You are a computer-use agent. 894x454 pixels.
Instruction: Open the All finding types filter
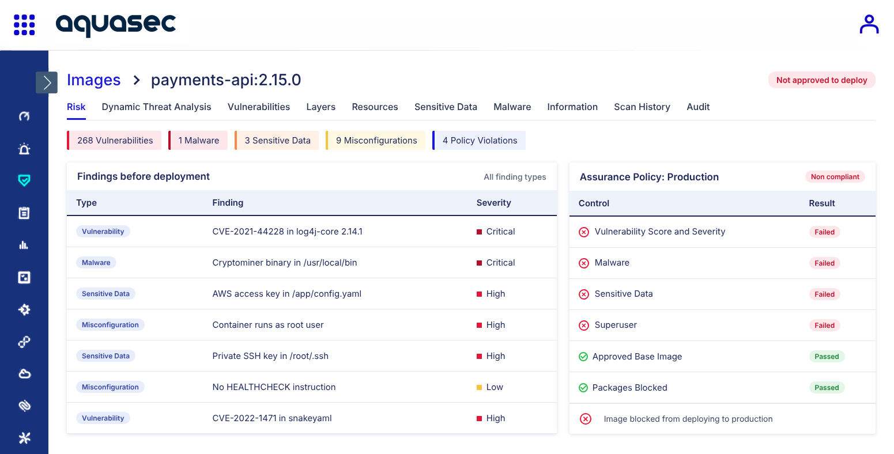[515, 177]
